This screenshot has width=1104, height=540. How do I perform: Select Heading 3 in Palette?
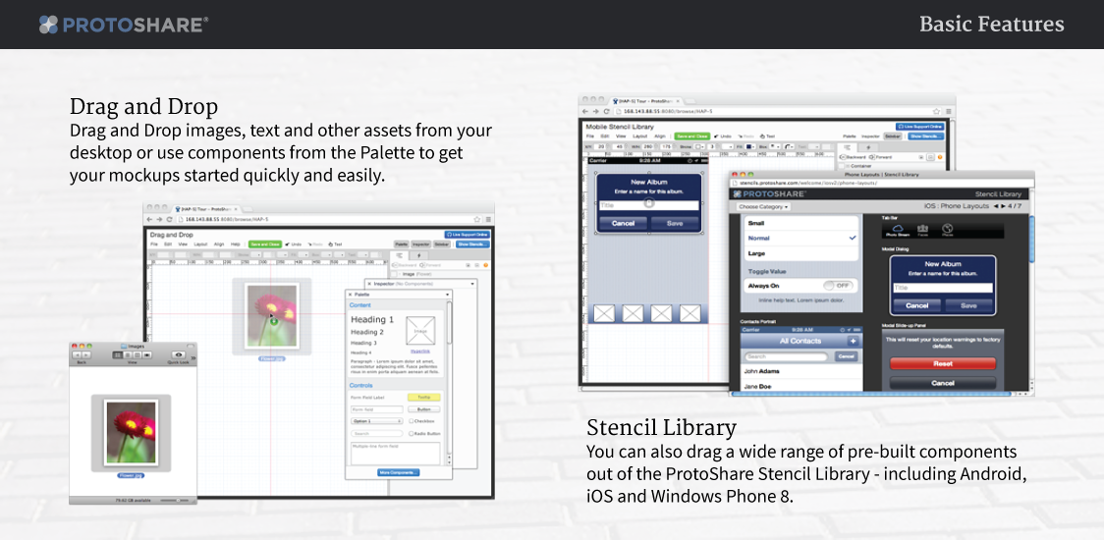tap(364, 343)
